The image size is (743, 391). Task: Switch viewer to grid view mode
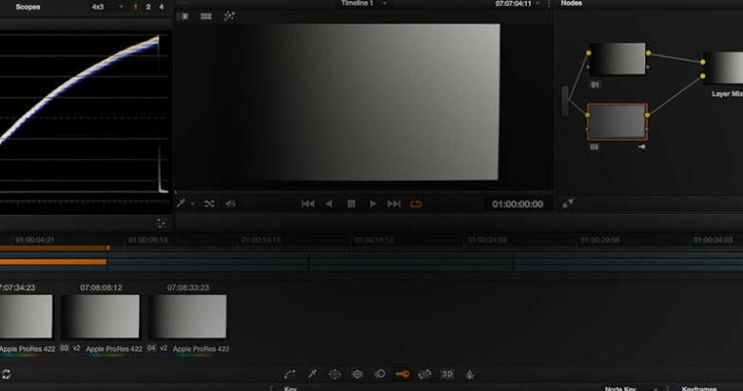pos(205,16)
